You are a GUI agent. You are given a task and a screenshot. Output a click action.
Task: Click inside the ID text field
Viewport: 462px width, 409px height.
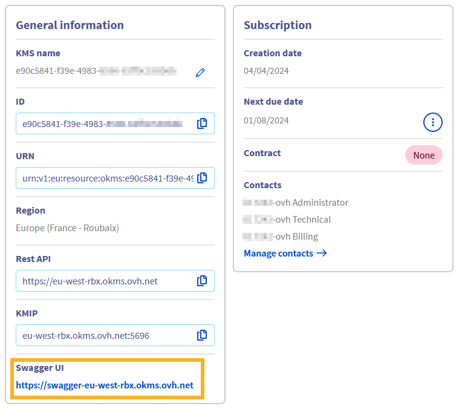[103, 124]
